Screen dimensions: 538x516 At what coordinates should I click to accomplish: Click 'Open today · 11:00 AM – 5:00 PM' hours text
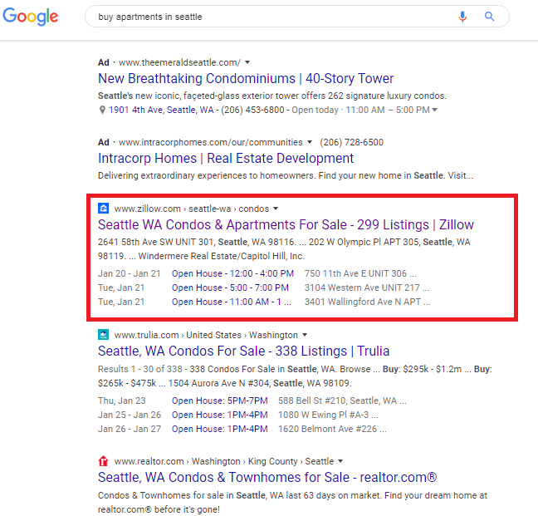[360, 110]
